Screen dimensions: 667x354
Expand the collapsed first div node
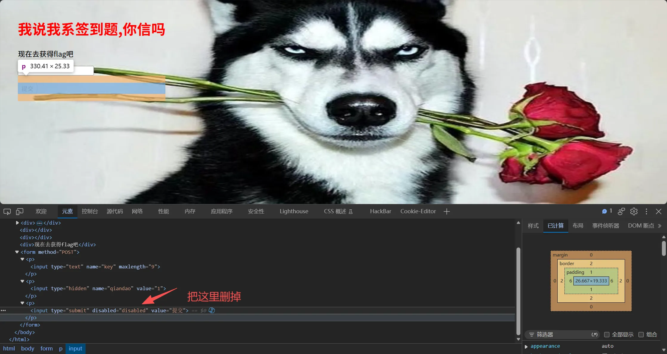(17, 223)
